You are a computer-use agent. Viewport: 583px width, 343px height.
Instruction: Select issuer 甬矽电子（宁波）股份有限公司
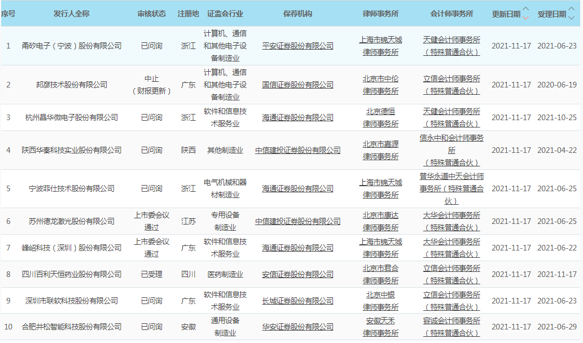click(72, 46)
